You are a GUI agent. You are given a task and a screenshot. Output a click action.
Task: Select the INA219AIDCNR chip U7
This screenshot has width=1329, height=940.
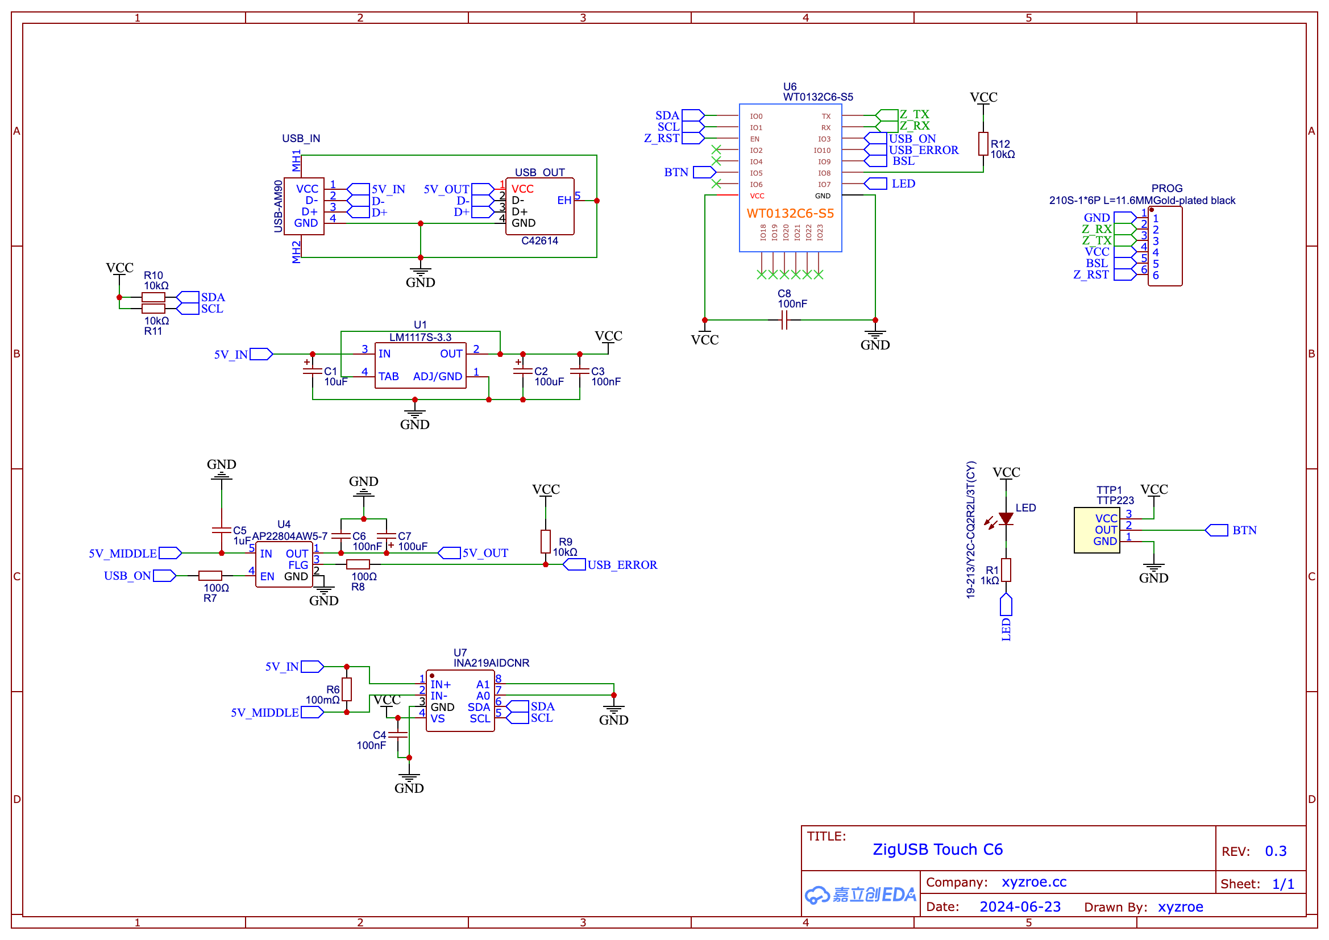[x=460, y=701]
